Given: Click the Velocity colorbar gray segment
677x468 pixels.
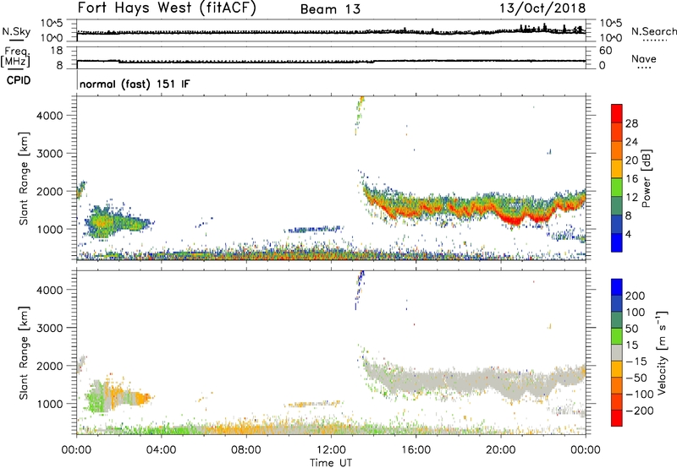Looking at the screenshot, I should click(617, 352).
